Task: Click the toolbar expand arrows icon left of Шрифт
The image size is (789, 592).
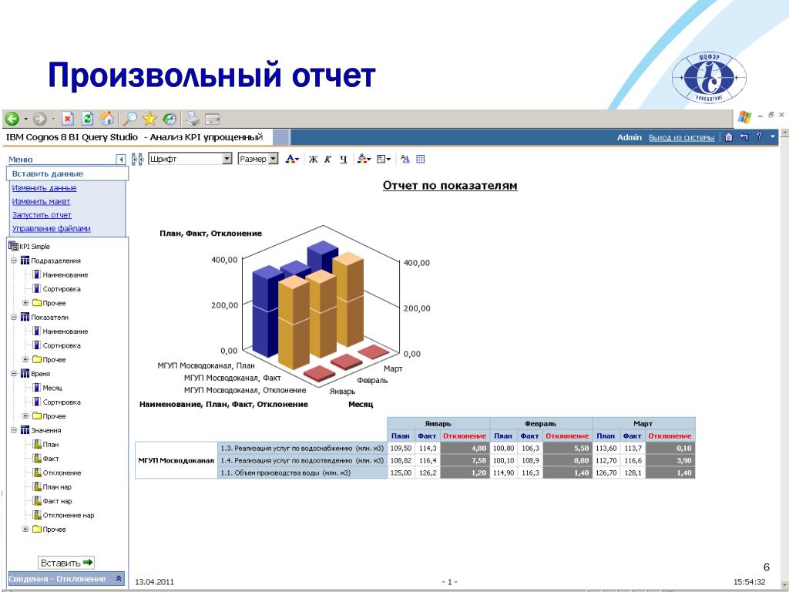Action: pos(137,159)
